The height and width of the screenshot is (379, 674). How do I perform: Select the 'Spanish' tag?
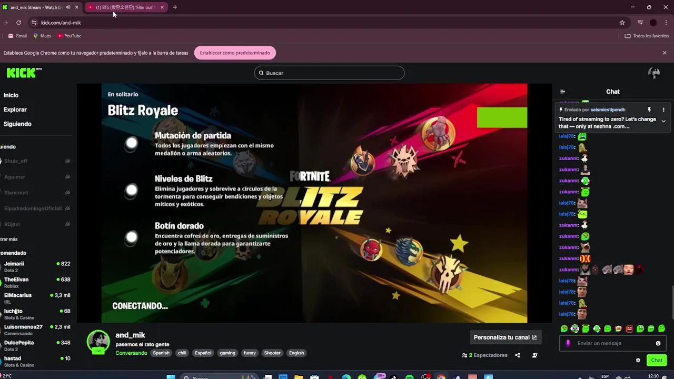[161, 353]
